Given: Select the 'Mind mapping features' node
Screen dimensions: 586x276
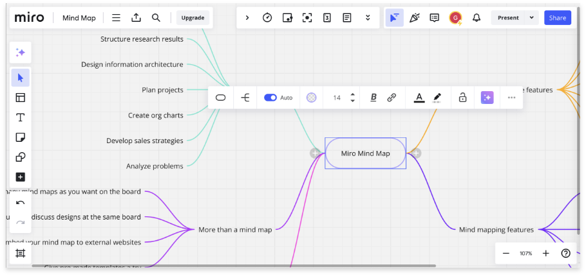Looking at the screenshot, I should [x=496, y=229].
